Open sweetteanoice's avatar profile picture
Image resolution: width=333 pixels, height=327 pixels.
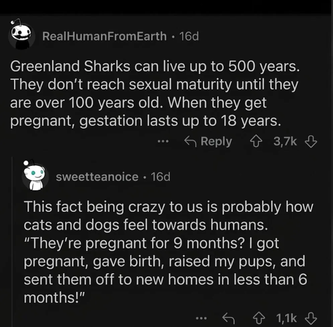(x=34, y=175)
